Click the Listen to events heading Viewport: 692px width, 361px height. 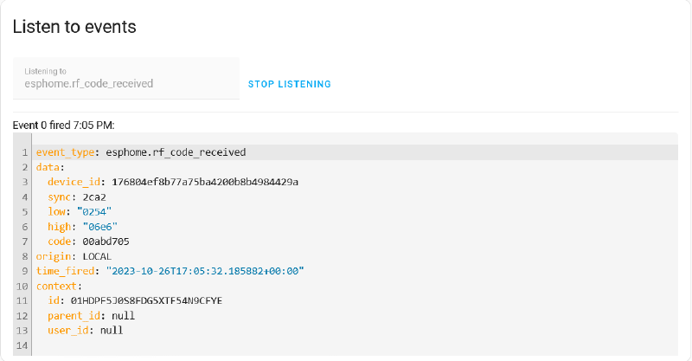pos(74,27)
